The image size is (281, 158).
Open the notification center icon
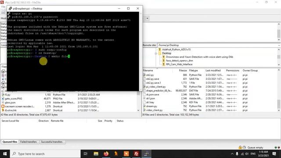coord(274,154)
